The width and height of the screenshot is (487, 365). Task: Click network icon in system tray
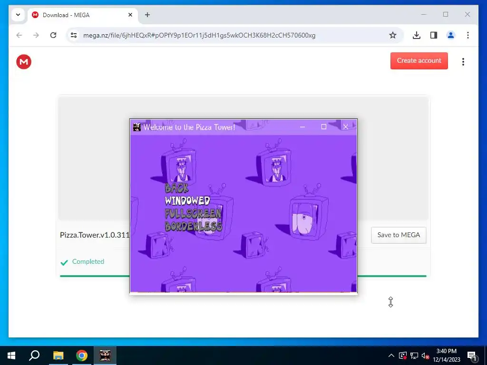414,355
